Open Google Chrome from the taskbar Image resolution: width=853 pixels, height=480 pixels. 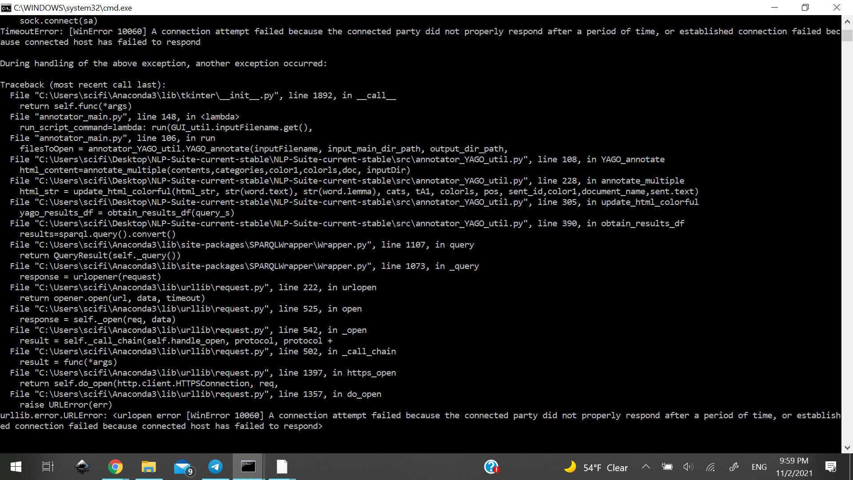coord(115,467)
